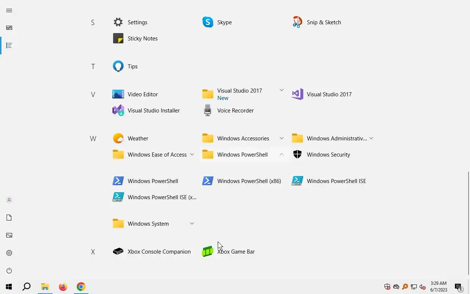Launch Firefox from the taskbar
470x294 pixels.
(x=63, y=287)
